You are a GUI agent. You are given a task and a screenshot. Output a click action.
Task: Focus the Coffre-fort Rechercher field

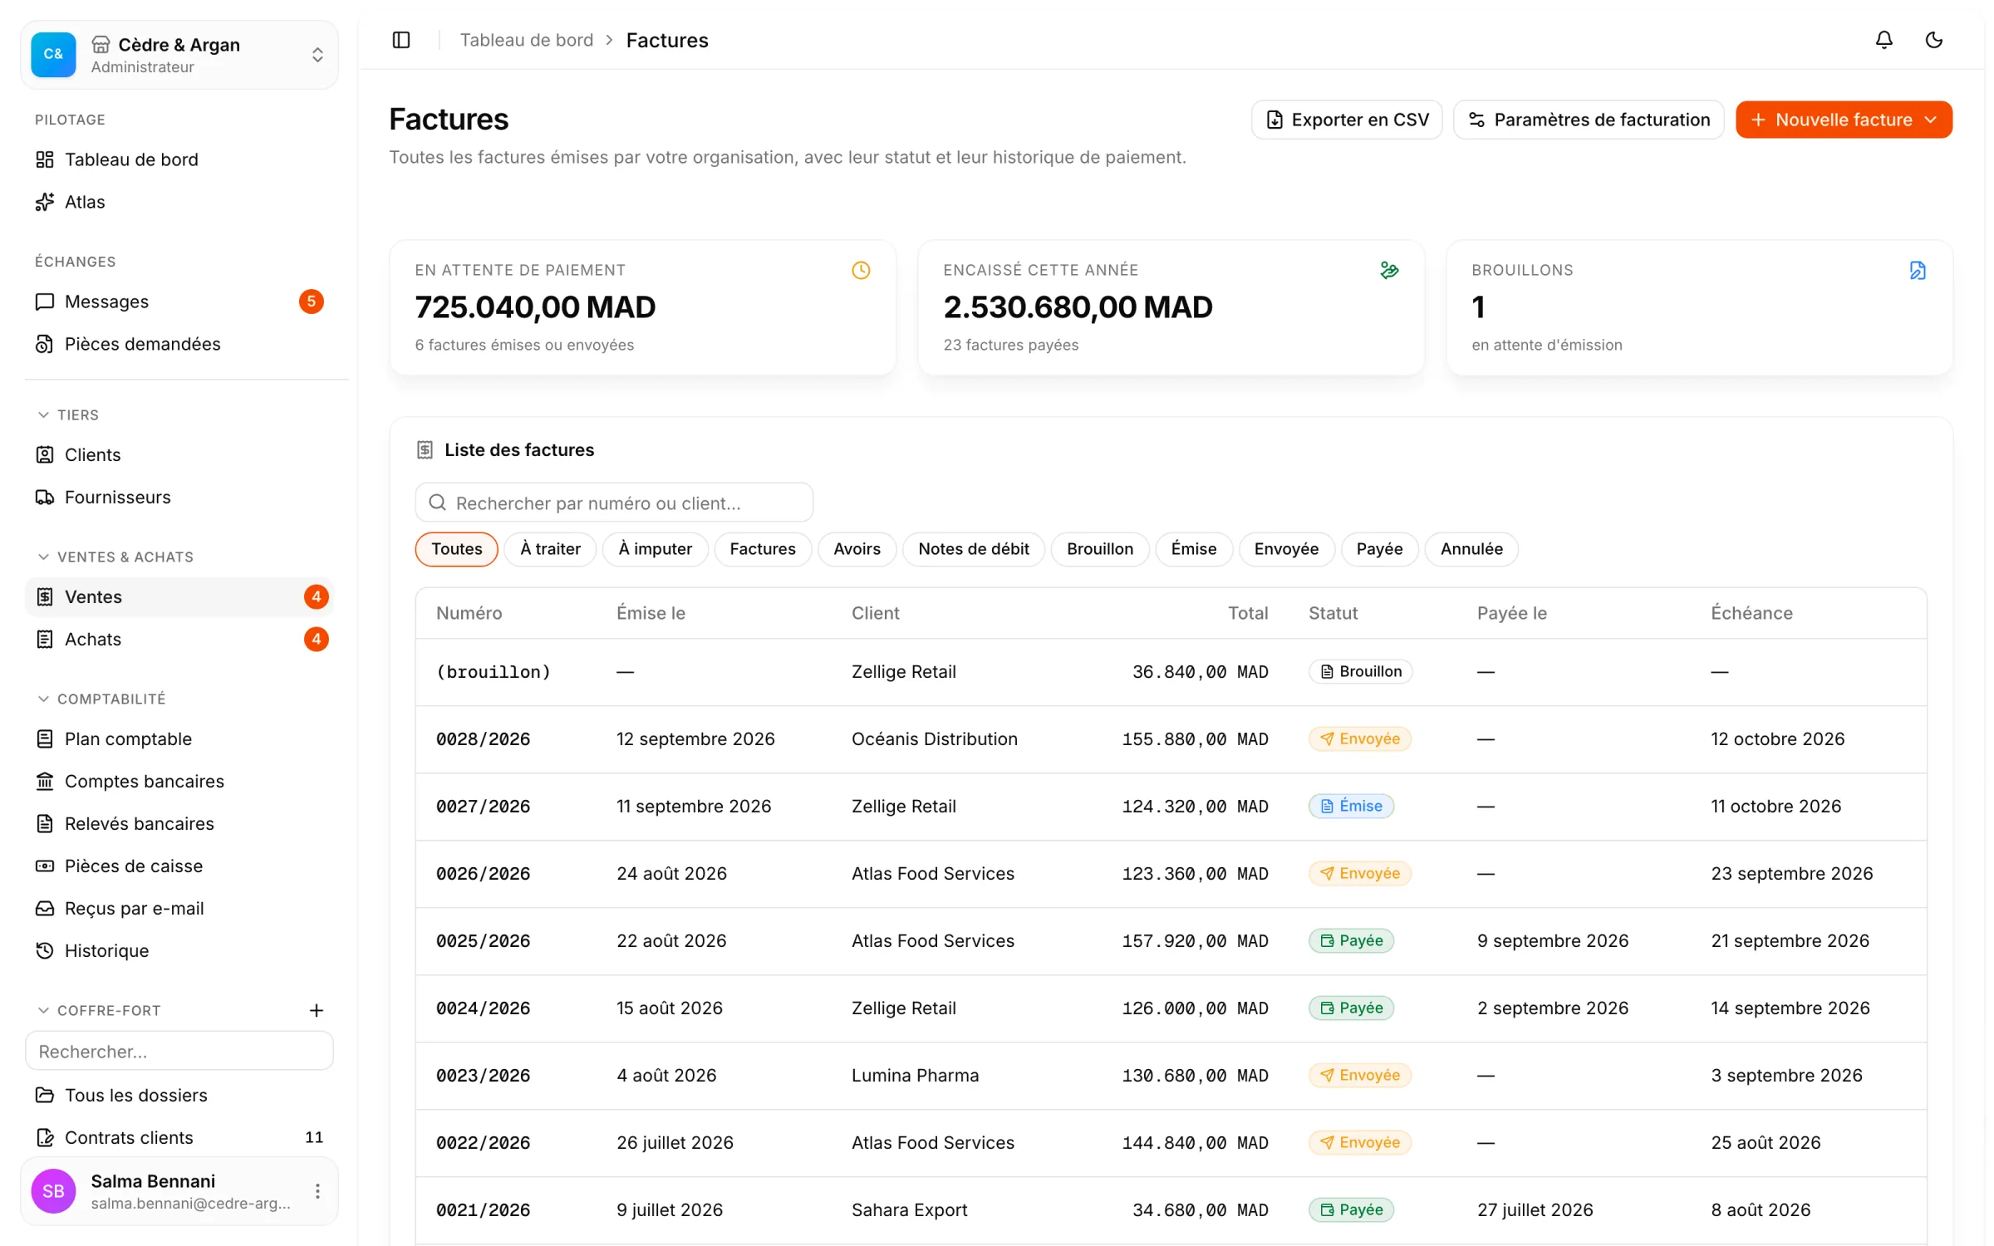tap(179, 1051)
